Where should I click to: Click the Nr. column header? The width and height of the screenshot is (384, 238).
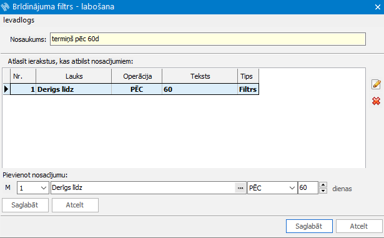pos(23,76)
